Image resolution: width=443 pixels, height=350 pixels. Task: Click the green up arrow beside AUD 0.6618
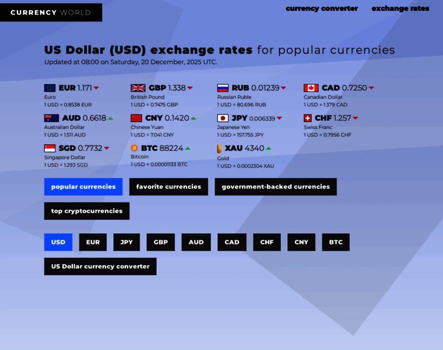point(111,118)
